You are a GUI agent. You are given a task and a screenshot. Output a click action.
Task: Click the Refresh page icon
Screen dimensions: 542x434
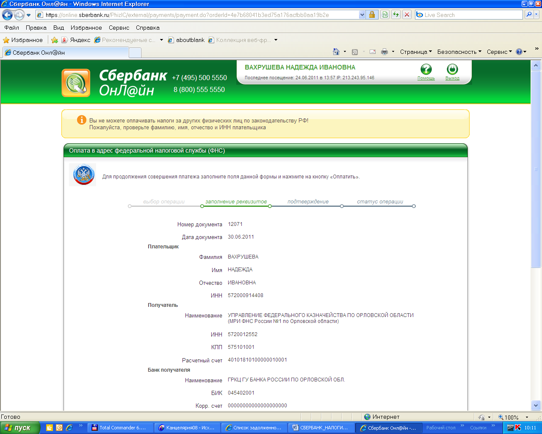click(396, 15)
